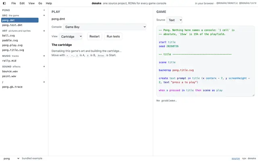
Task: Add file in the / section
Action: click(44, 82)
